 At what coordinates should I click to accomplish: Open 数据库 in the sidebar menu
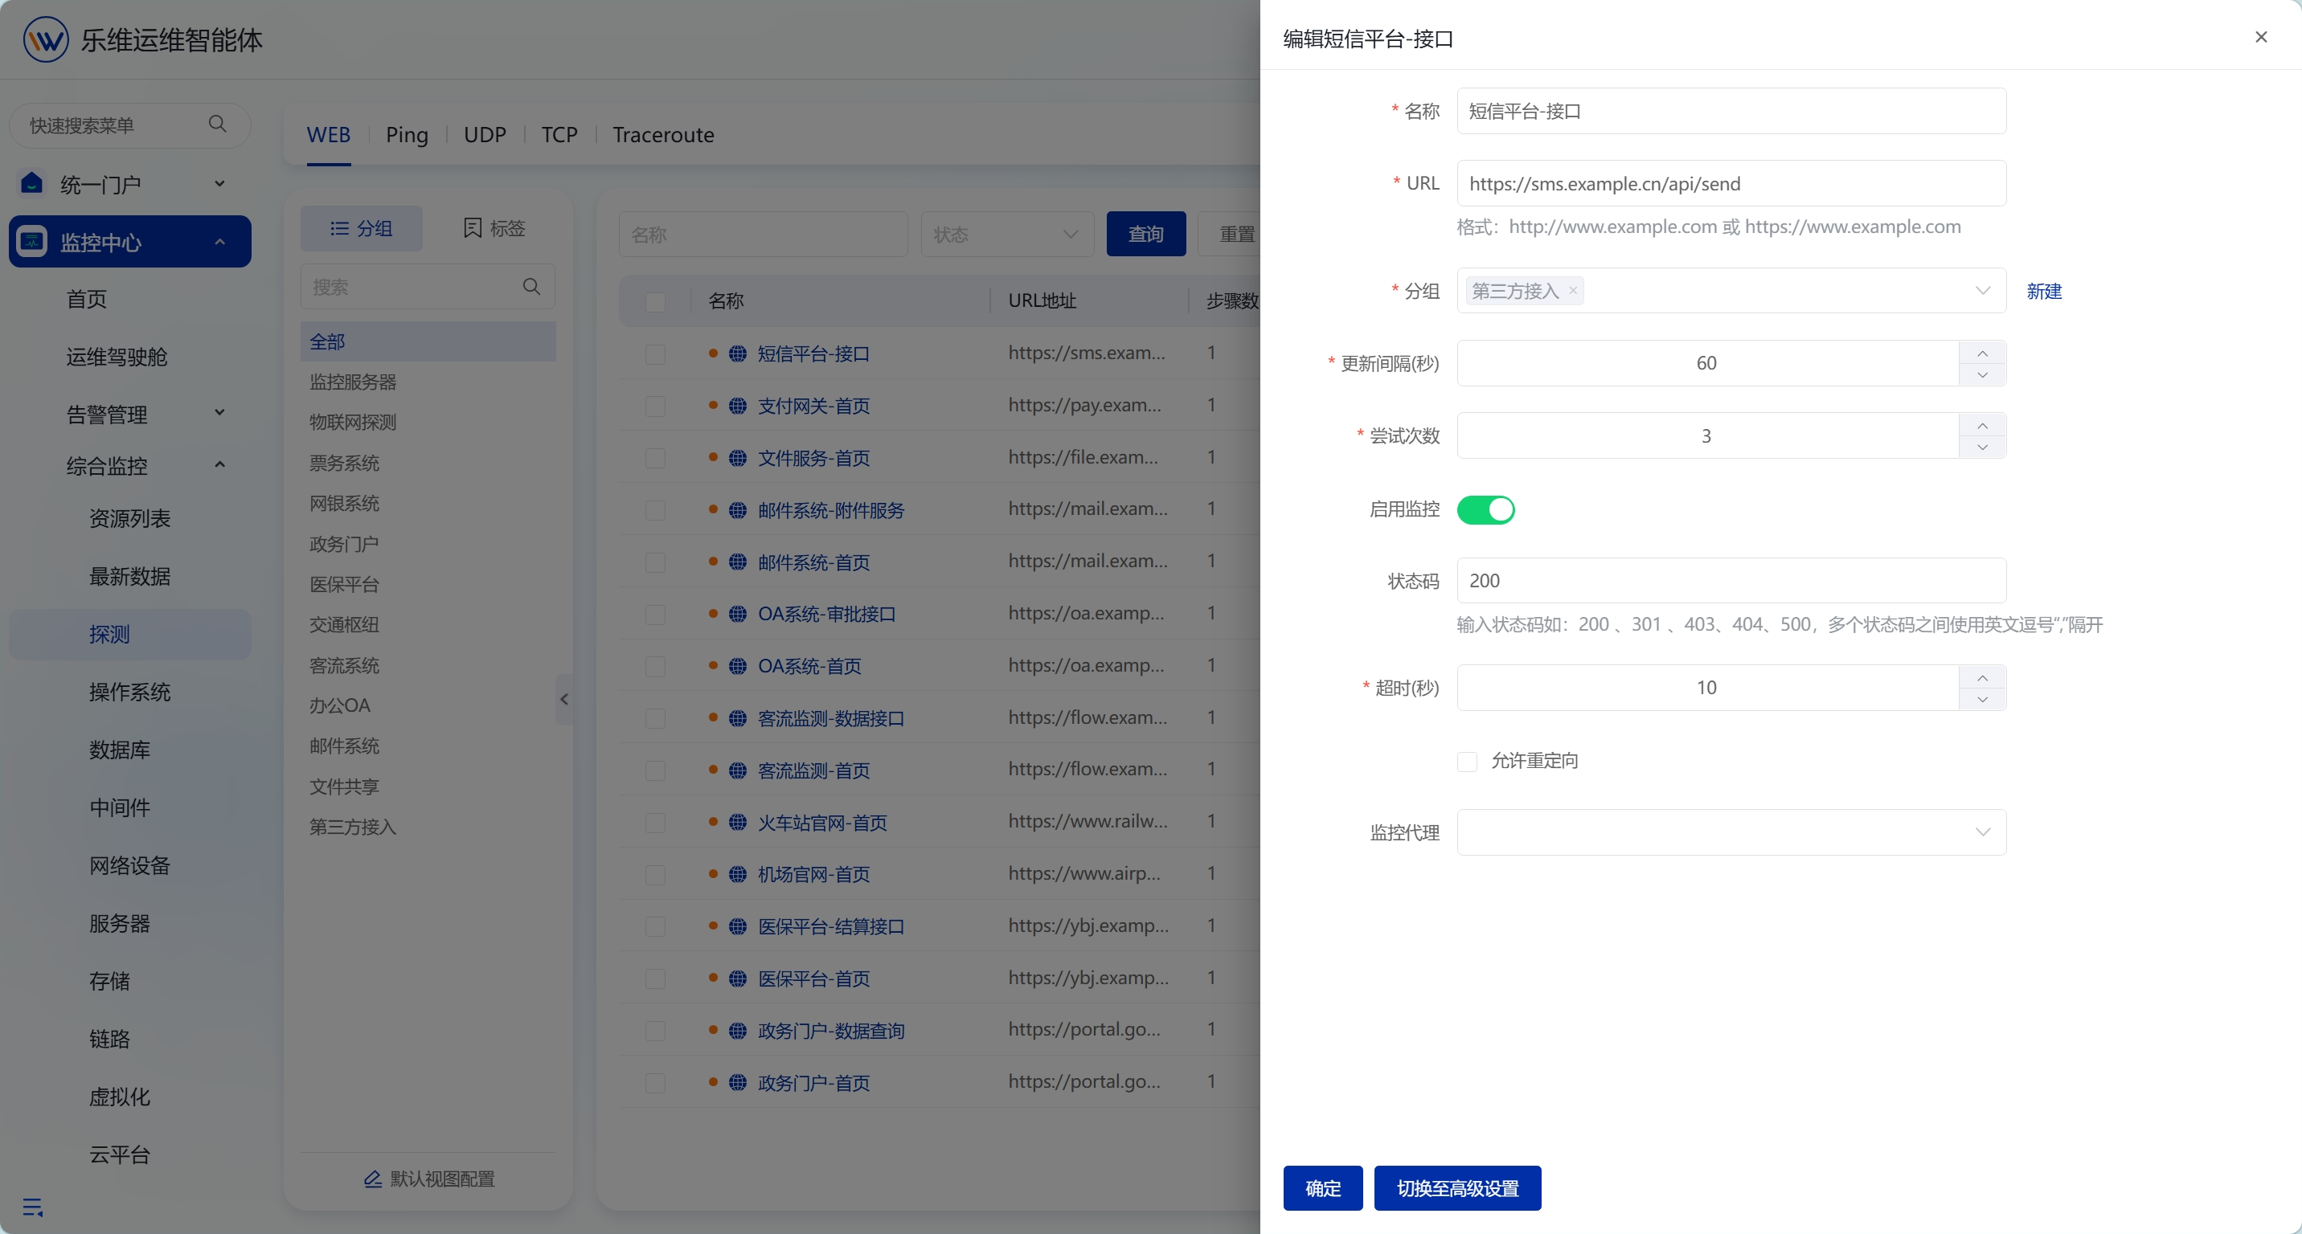tap(120, 749)
